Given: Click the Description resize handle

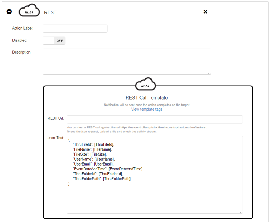Looking at the screenshot, I should [x=210, y=73].
